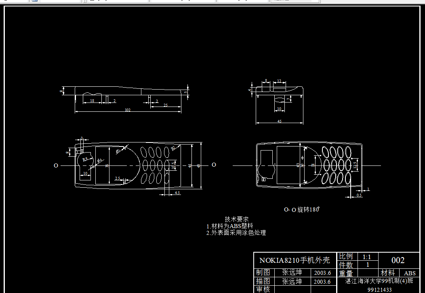425x293 pixels.
Task: Click the note 1.材料为ABS塑料
Action: tap(229, 226)
